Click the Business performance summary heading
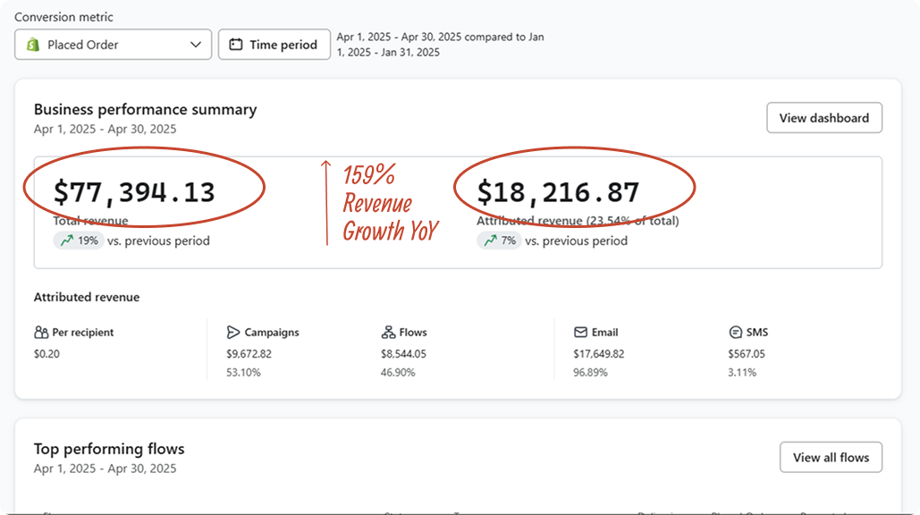This screenshot has width=920, height=515. [145, 109]
